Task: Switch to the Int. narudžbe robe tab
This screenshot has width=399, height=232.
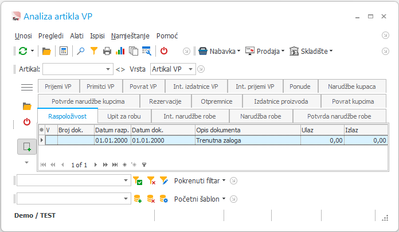Action: [x=190, y=116]
